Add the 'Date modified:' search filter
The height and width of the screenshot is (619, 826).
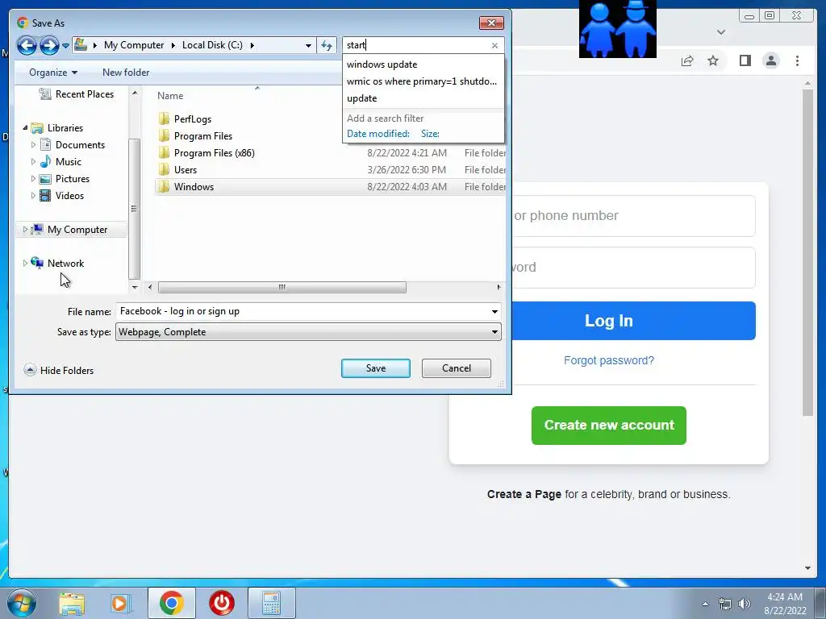coord(378,134)
